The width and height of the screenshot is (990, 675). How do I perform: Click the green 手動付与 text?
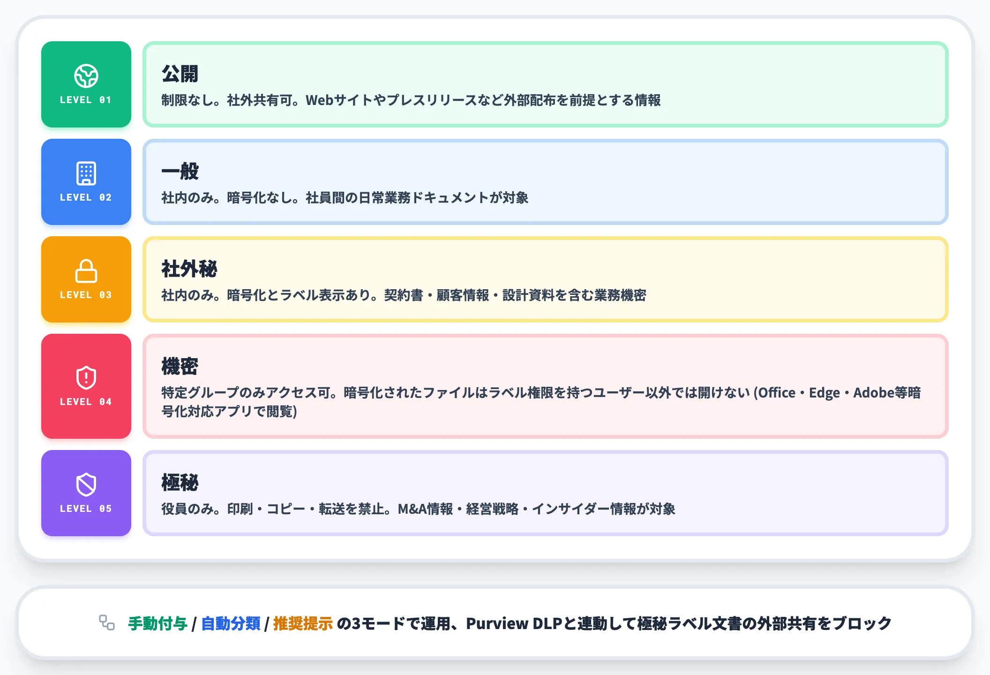pos(157,623)
